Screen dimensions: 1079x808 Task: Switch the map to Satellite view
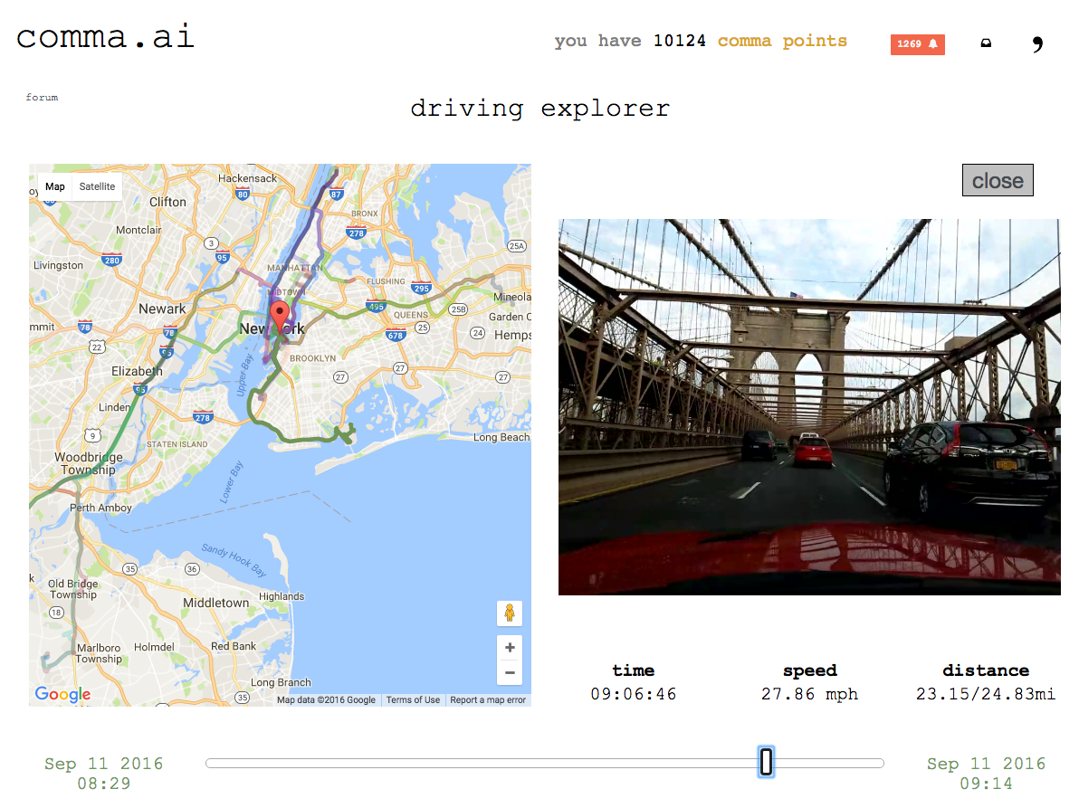[x=97, y=186]
